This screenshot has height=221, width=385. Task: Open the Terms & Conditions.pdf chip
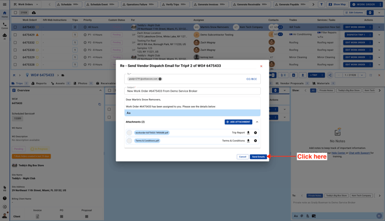[x=147, y=141]
